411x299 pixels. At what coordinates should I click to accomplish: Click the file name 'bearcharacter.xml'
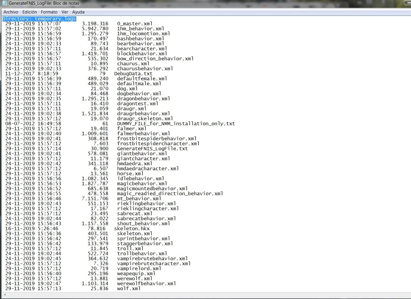point(142,49)
